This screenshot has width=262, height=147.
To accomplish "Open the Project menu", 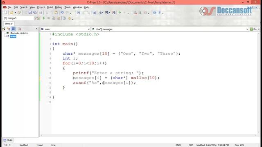I will pos(41,7).
